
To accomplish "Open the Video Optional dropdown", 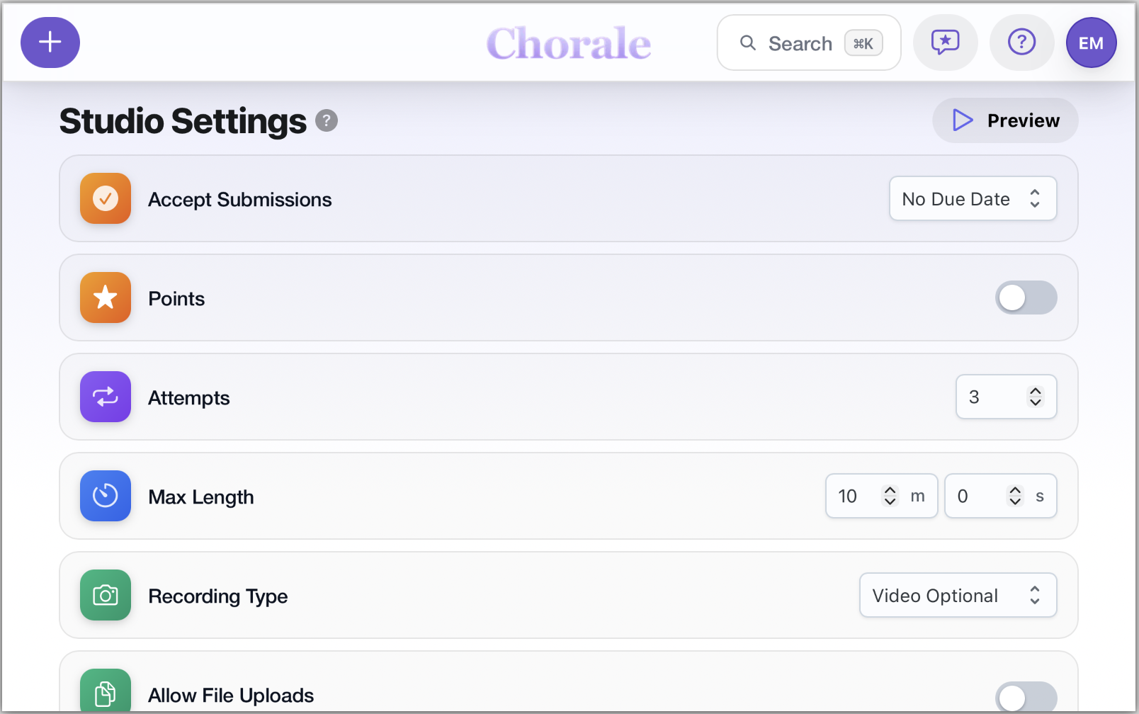I will pyautogui.click(x=958, y=595).
